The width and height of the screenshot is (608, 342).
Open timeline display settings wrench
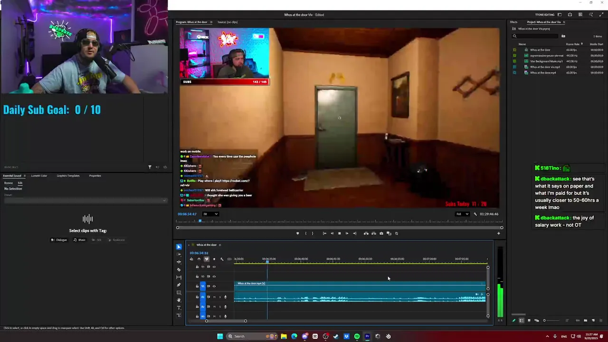click(x=222, y=259)
